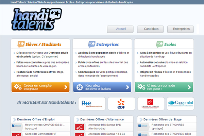Click the red logo beside Alternance BTS Banque BAD

(80, 127)
